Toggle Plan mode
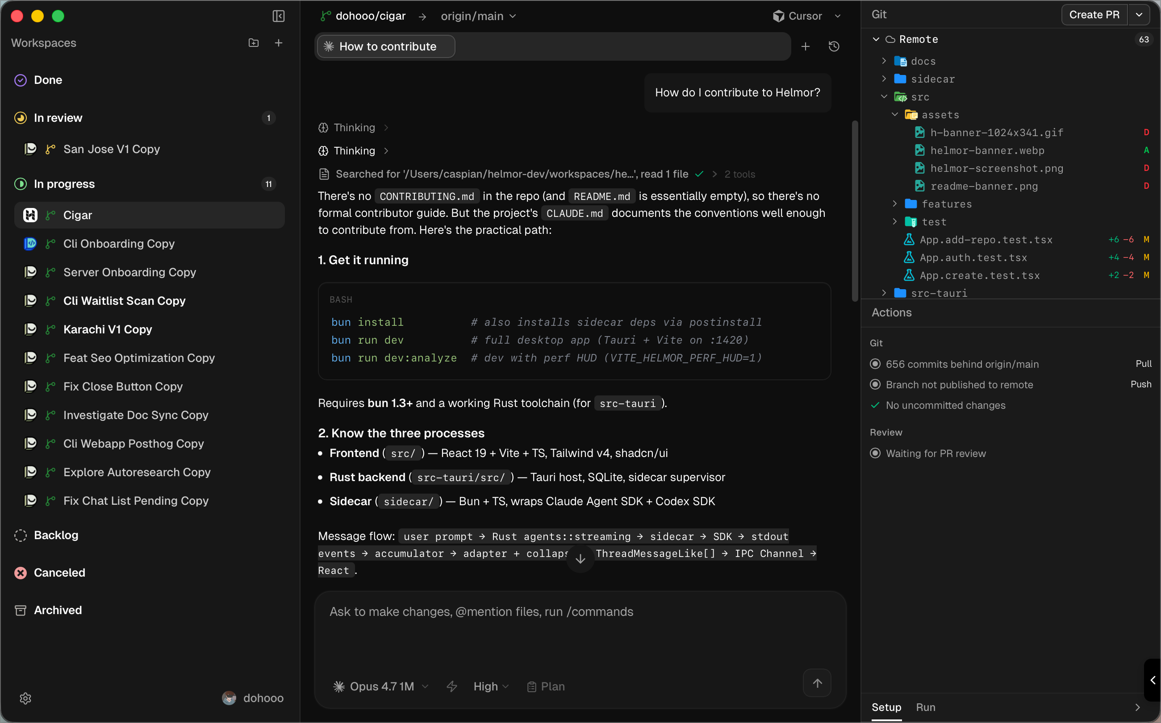1161x723 pixels. pos(546,687)
